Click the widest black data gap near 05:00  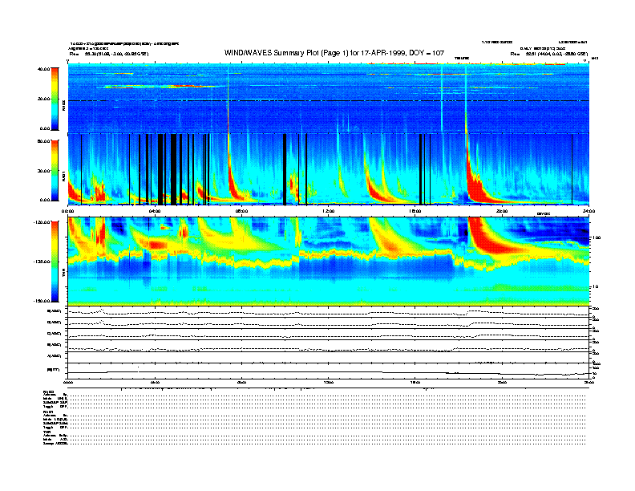click(x=174, y=169)
